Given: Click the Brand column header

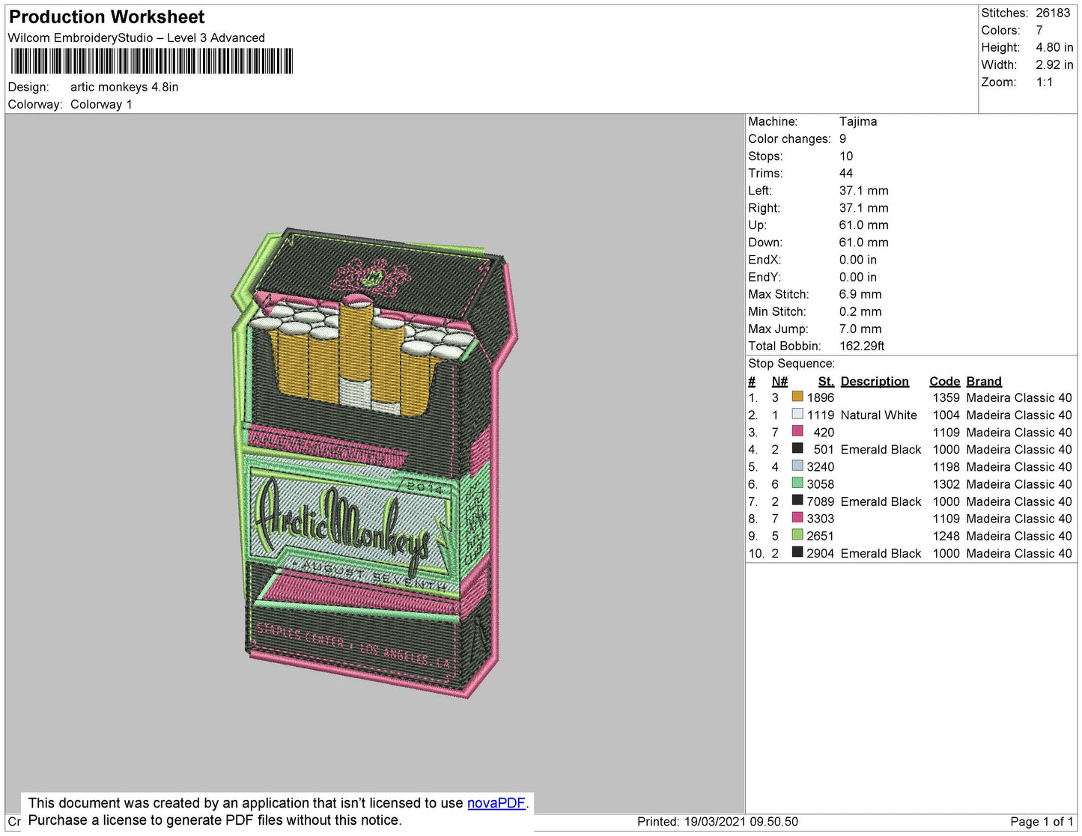Looking at the screenshot, I should pos(984,381).
